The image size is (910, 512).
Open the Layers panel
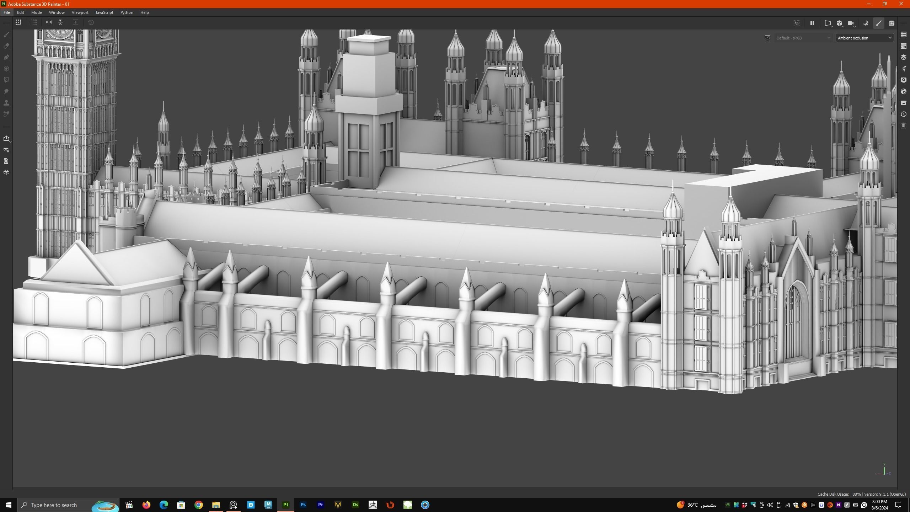point(904,57)
